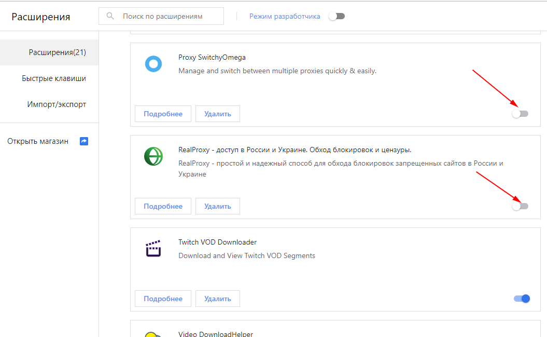Click the Proxy SwitchyOmega extension icon
The height and width of the screenshot is (337, 547).
pyautogui.click(x=153, y=64)
